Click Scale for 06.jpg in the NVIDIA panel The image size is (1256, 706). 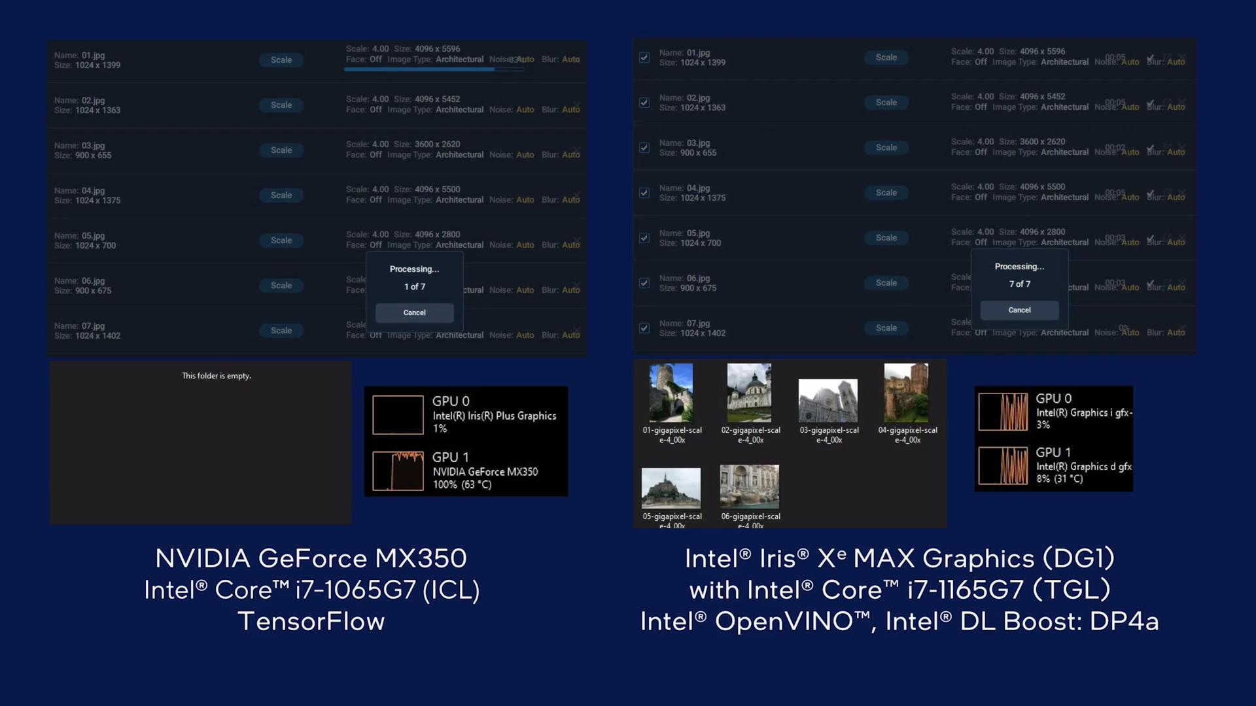click(x=281, y=285)
